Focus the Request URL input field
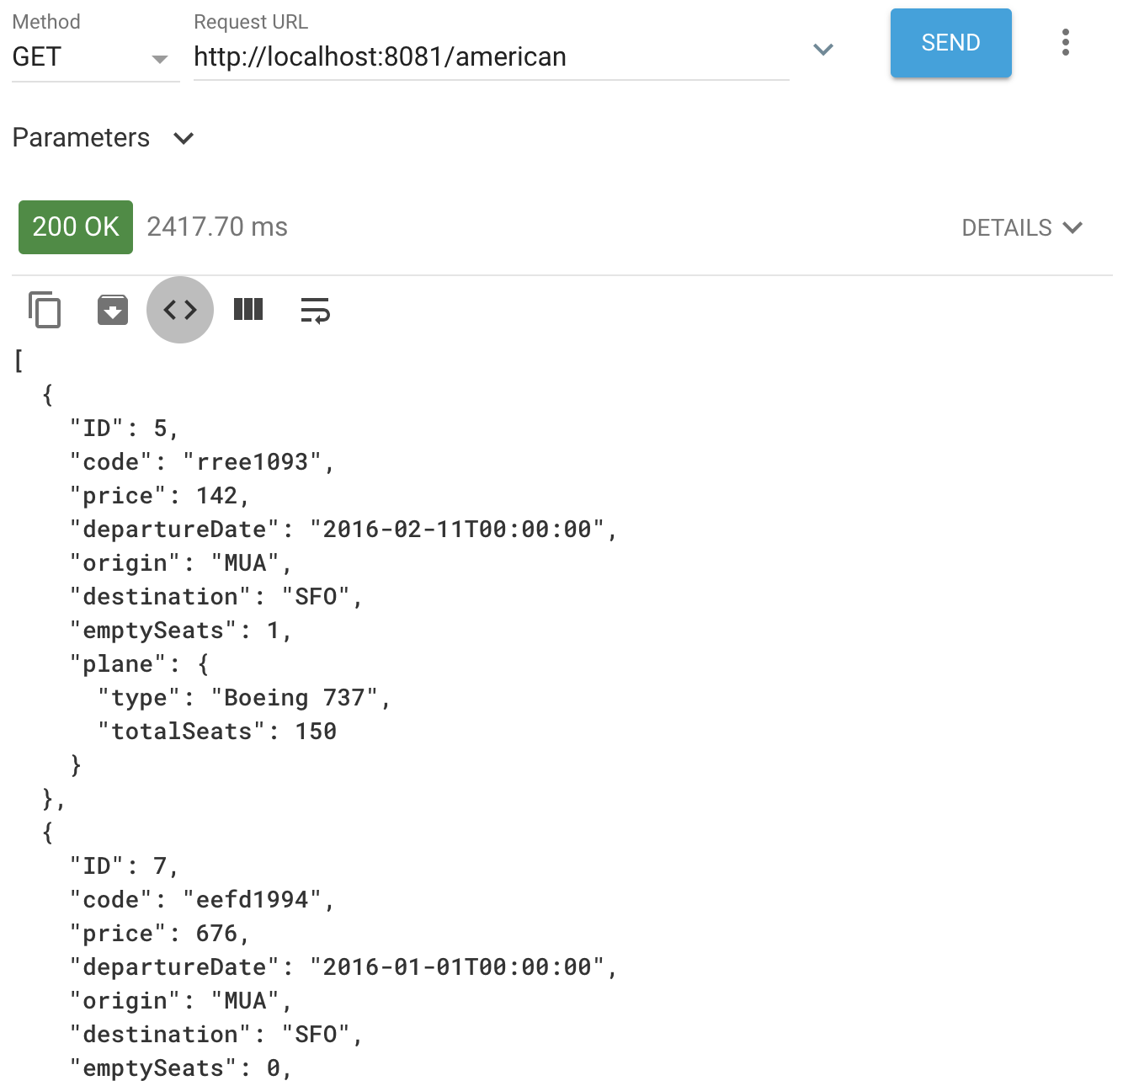 [492, 57]
